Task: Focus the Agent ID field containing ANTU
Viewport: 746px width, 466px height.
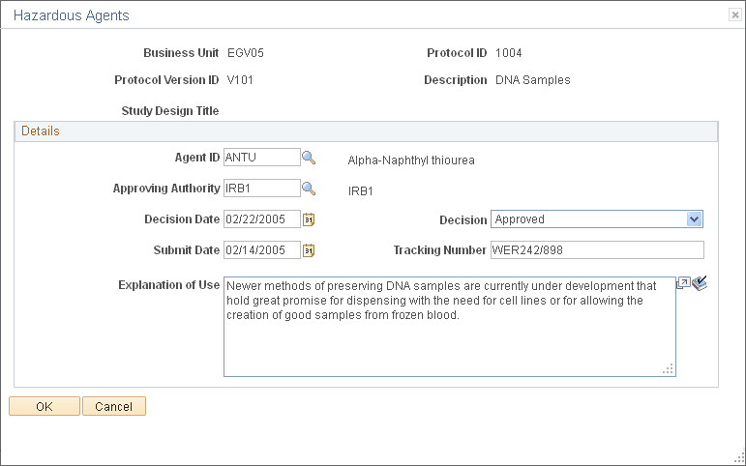Action: (x=262, y=158)
